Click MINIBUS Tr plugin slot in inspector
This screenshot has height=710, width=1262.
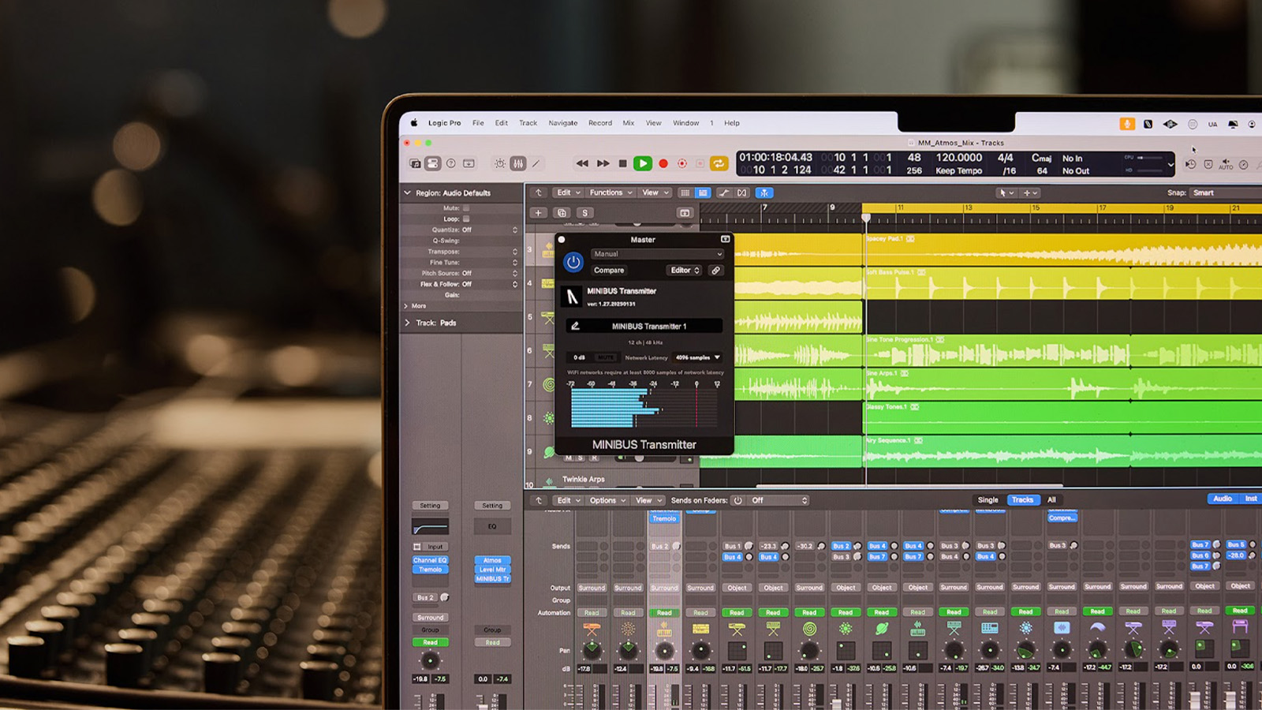tap(492, 579)
